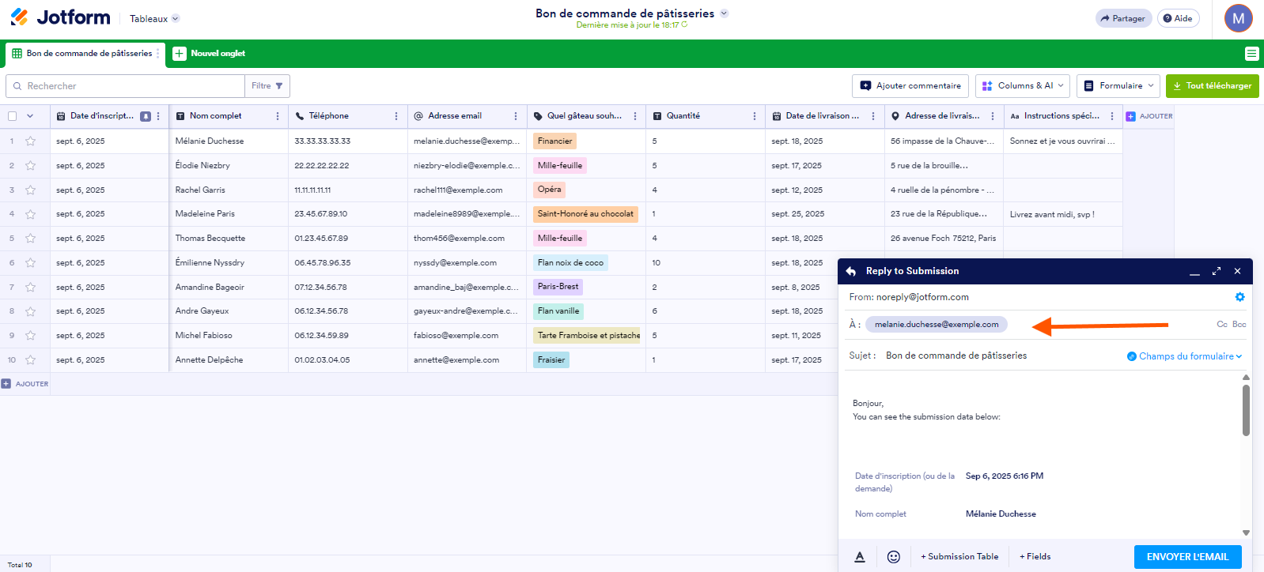Open the hamburger menu on green bar

coord(1251,54)
